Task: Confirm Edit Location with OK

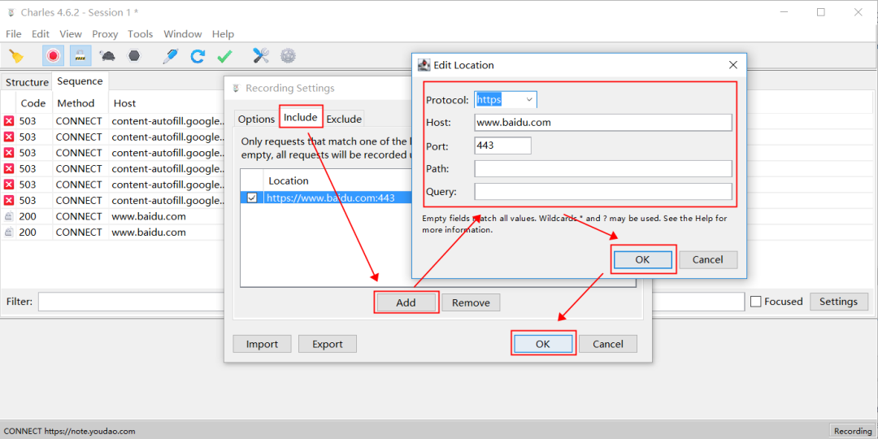Action: [643, 260]
